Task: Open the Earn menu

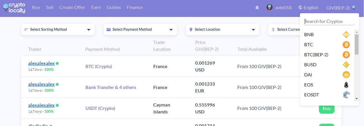Action: click(x=96, y=7)
